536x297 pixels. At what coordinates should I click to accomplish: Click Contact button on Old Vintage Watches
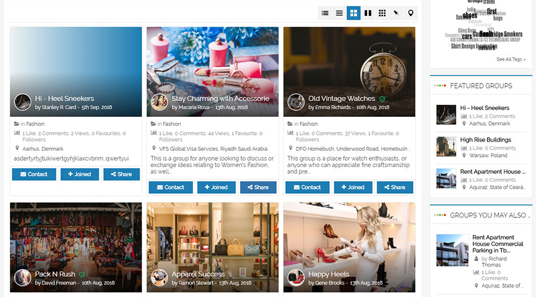[307, 187]
